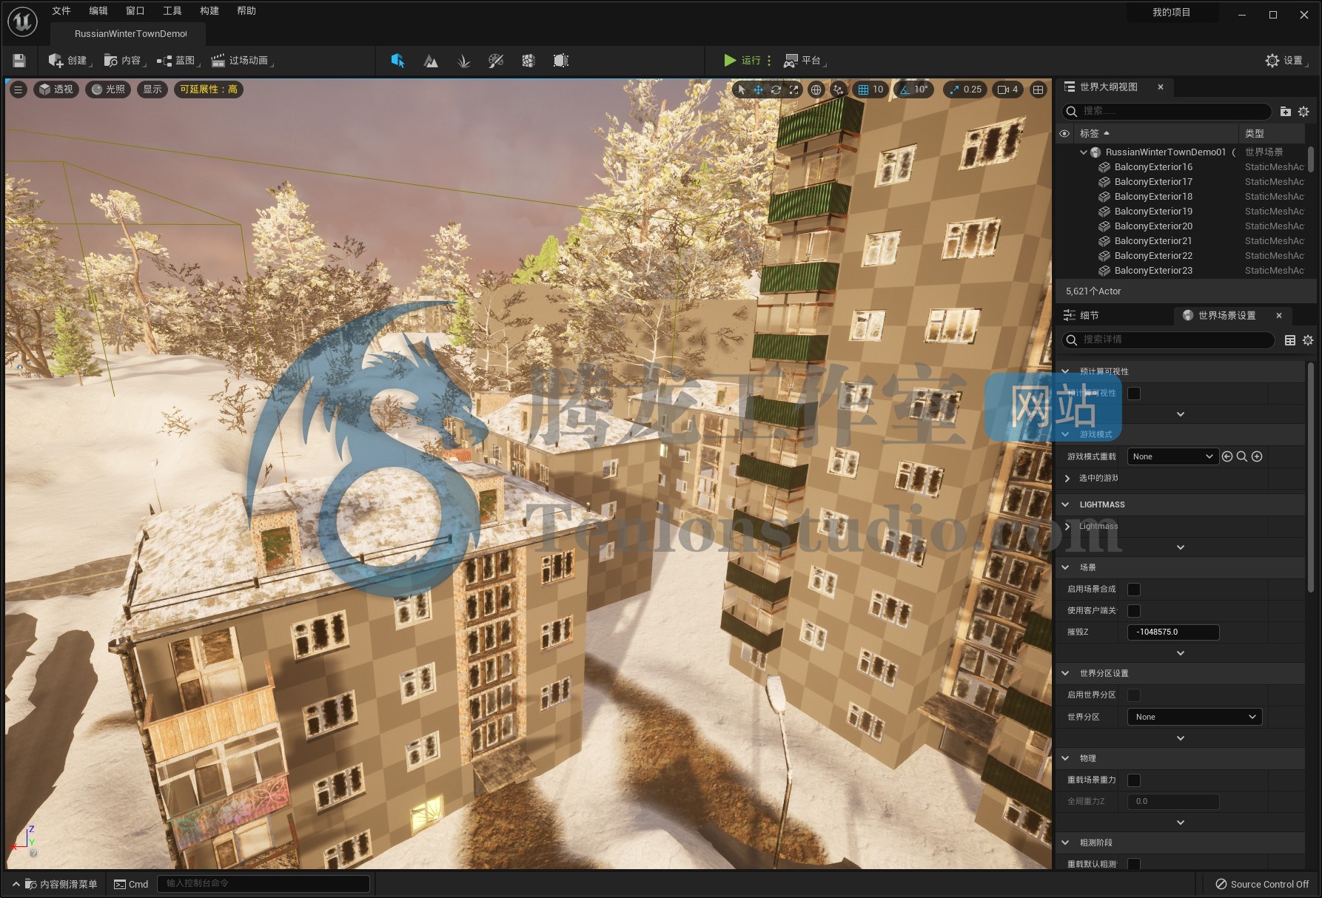Switch to Landscape editing mode

click(431, 61)
